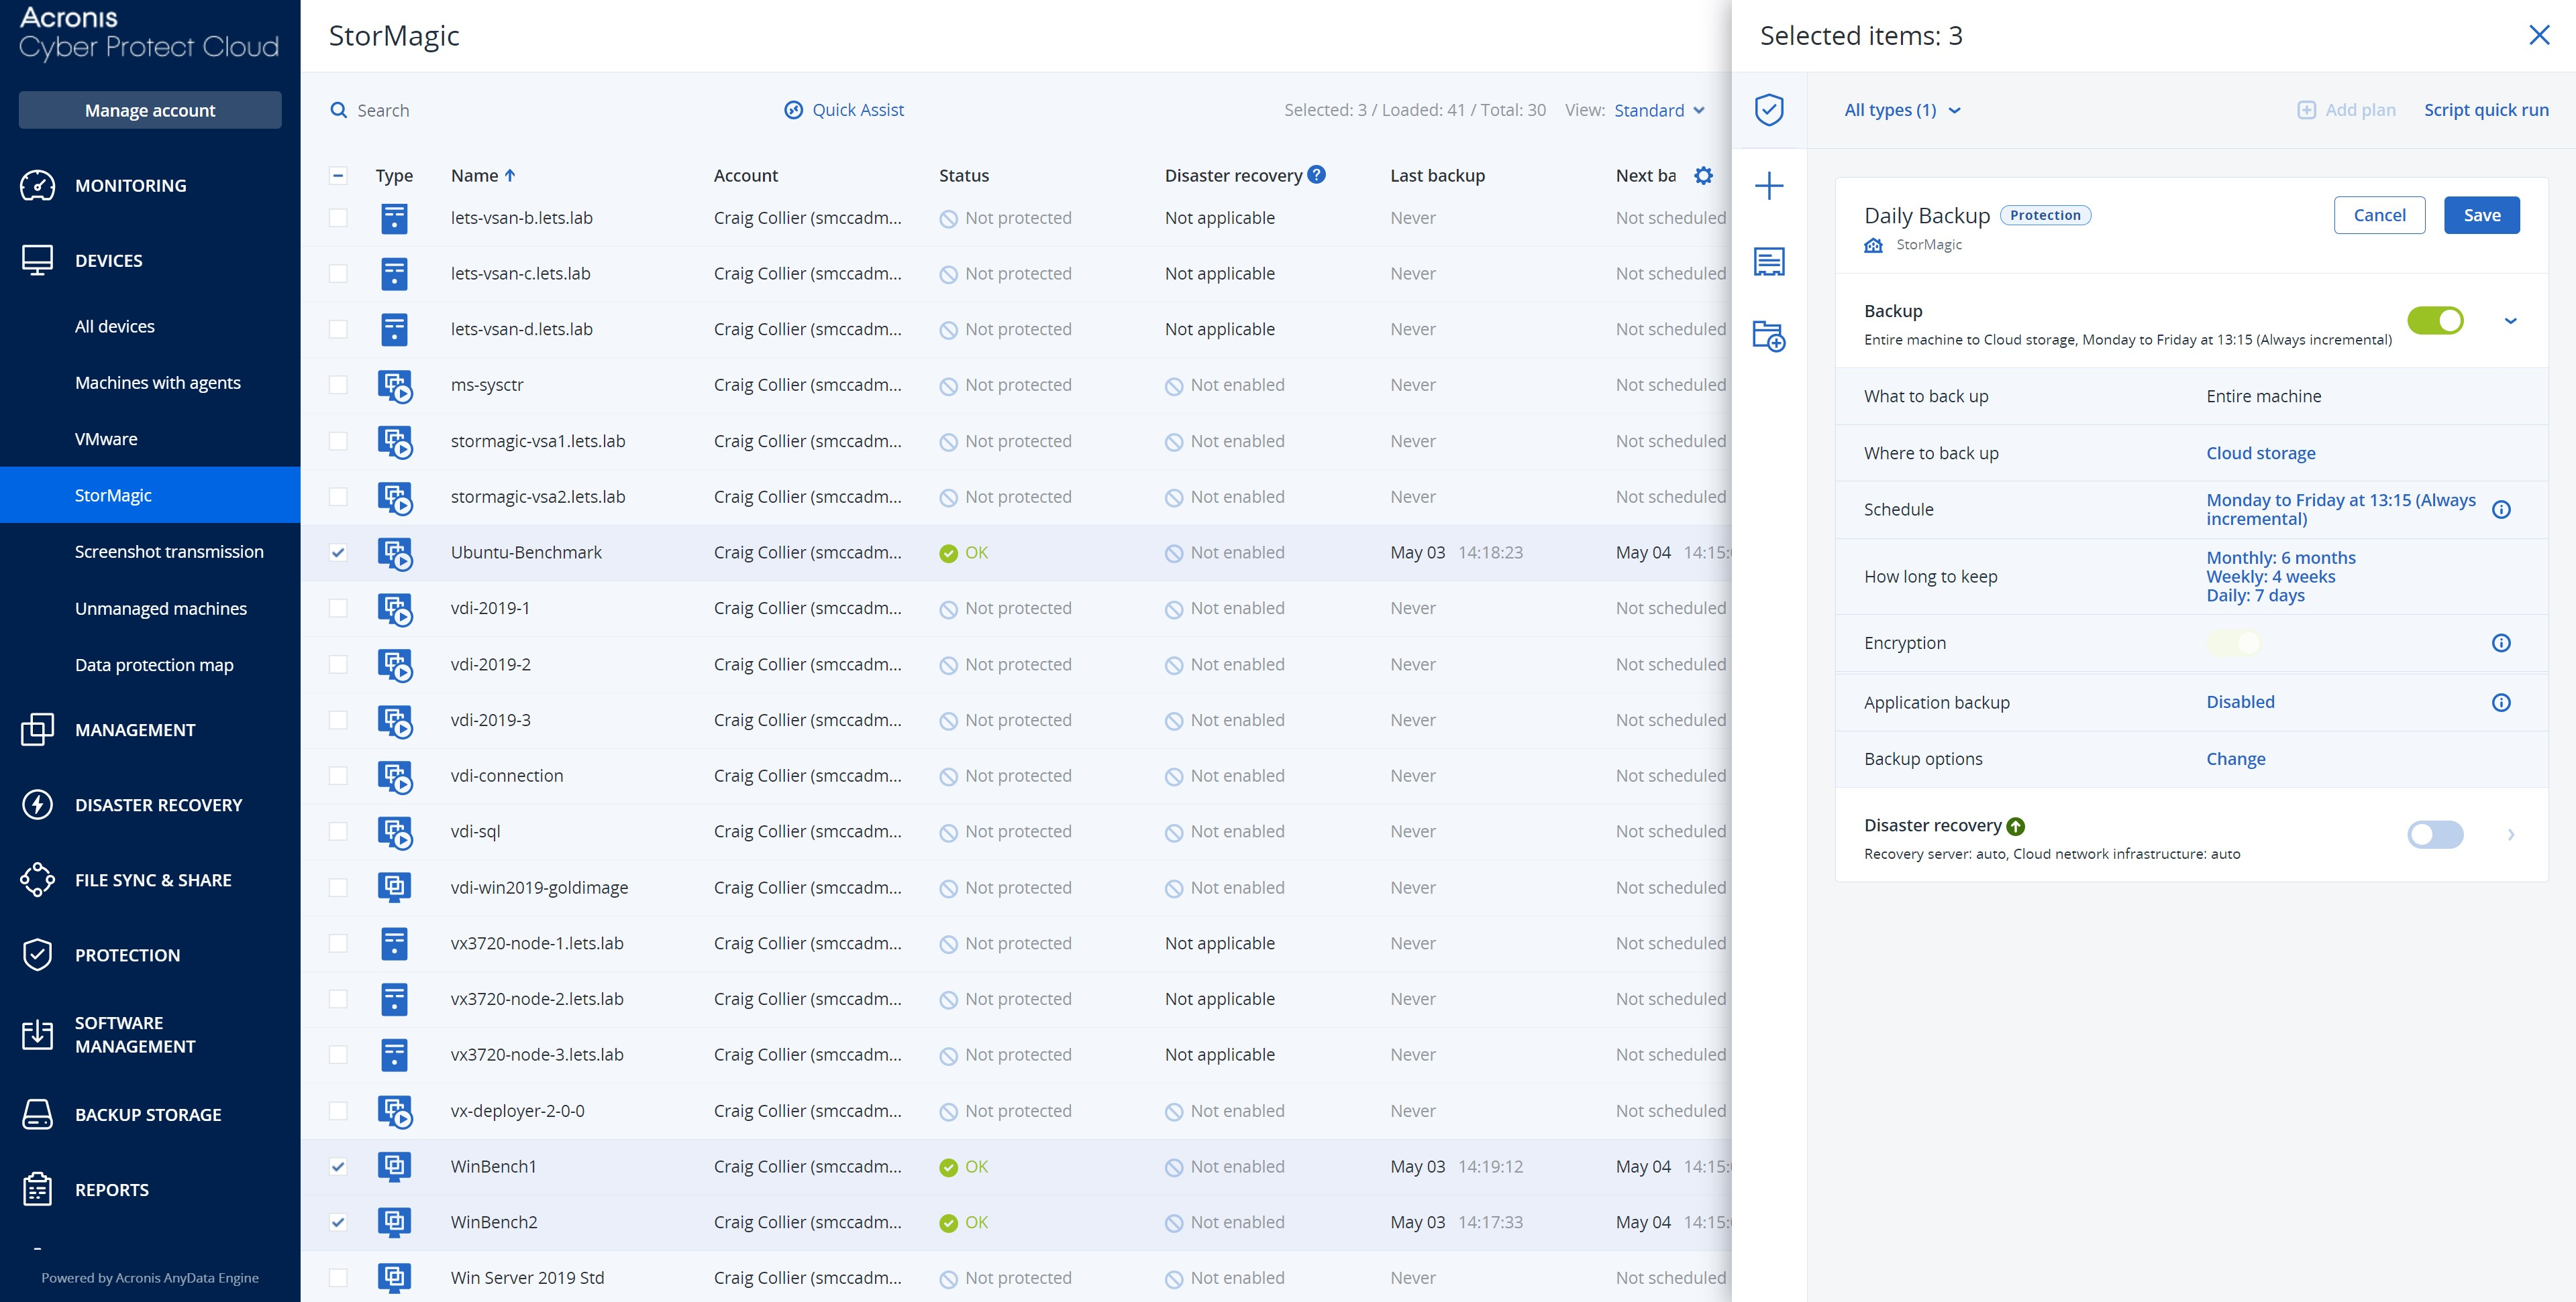
Task: Enable the Disaster recovery toggle
Action: click(x=2435, y=834)
